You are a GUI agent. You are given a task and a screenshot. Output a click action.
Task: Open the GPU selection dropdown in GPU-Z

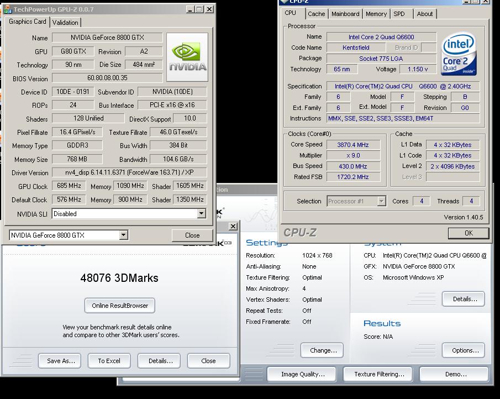(x=123, y=235)
